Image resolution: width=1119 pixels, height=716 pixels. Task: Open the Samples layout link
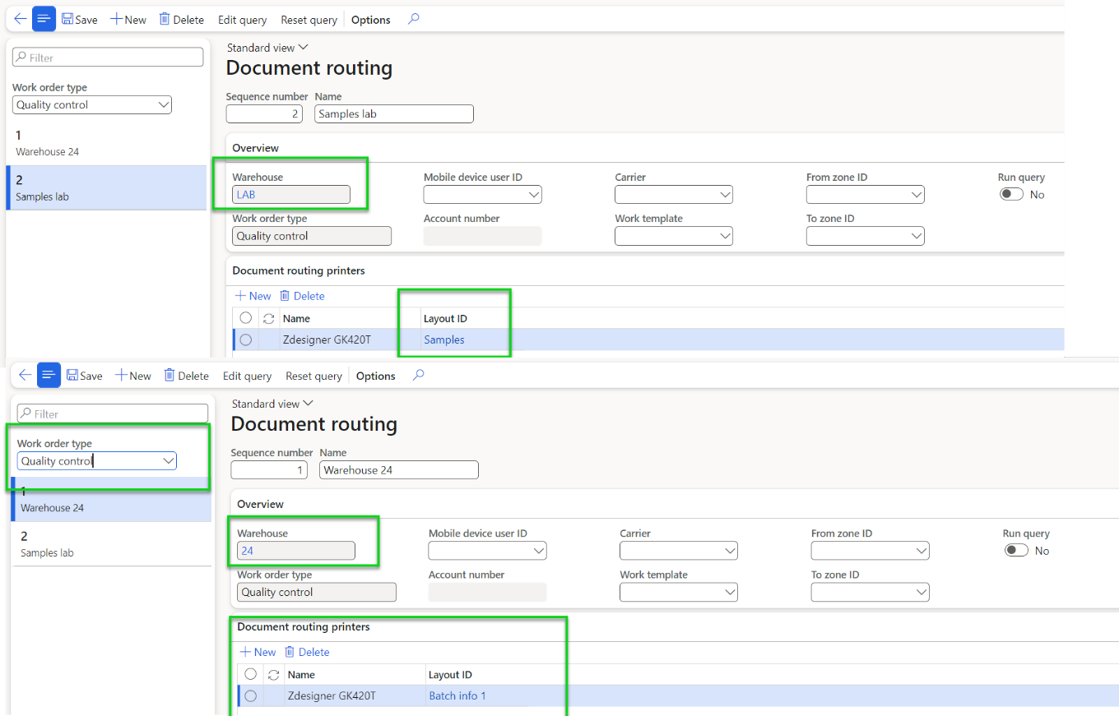(443, 340)
